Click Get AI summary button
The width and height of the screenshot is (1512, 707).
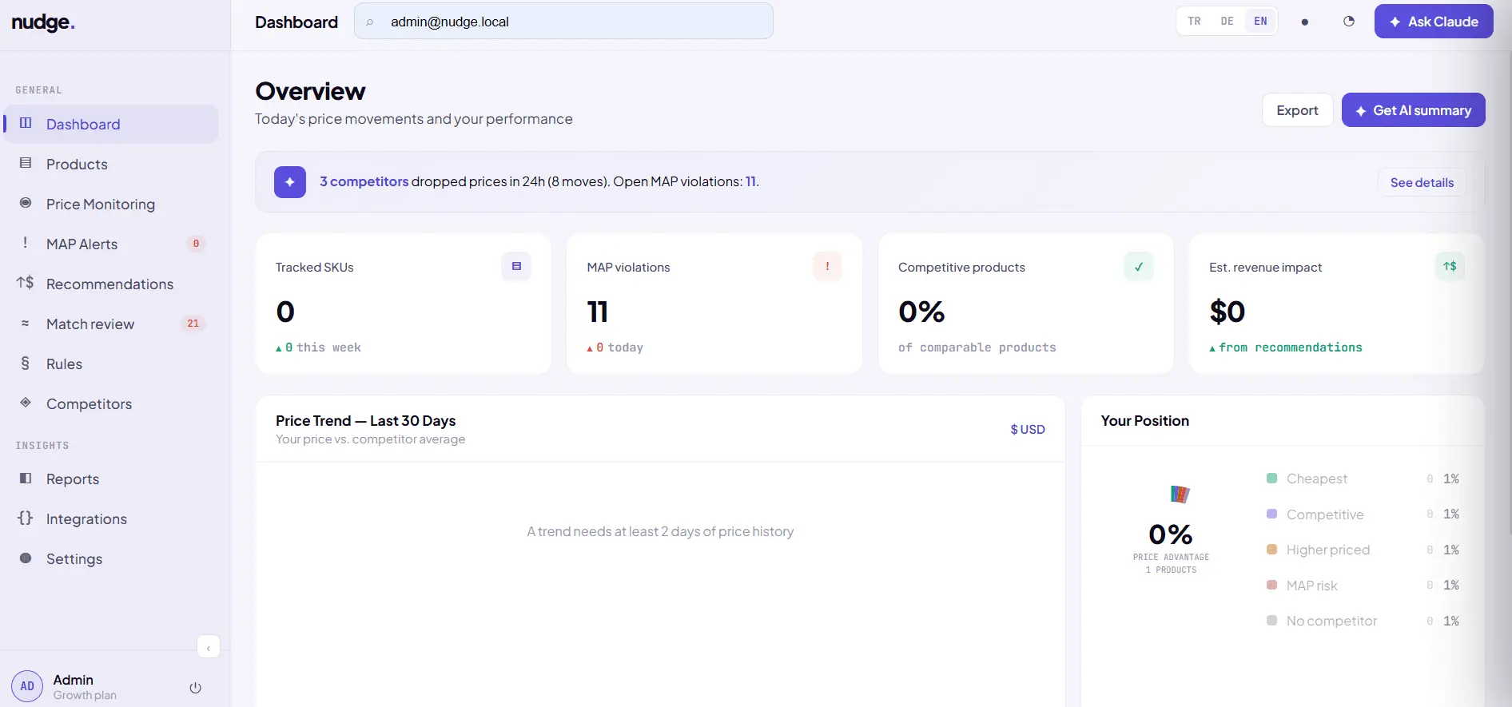pyautogui.click(x=1413, y=110)
